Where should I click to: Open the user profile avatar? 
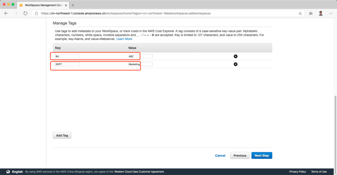321,13
